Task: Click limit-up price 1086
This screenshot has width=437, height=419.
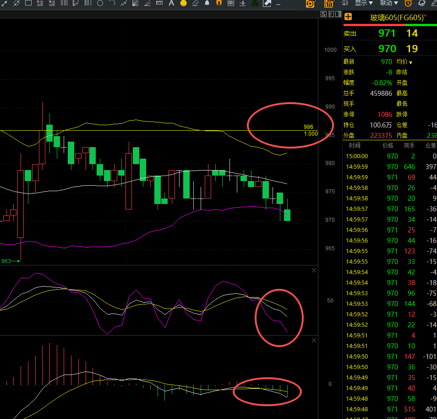Action: click(x=385, y=114)
